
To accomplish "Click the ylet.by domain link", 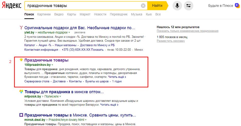I will click(29, 33).
